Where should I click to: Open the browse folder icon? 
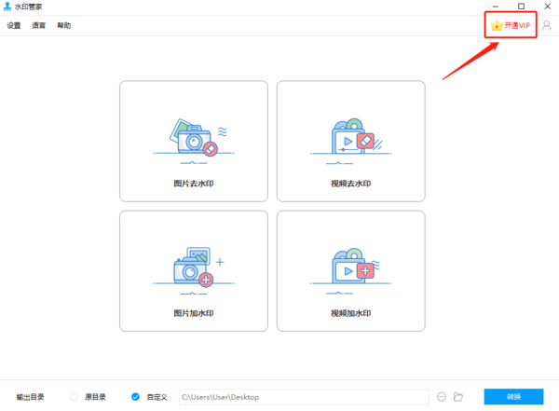coord(458,397)
